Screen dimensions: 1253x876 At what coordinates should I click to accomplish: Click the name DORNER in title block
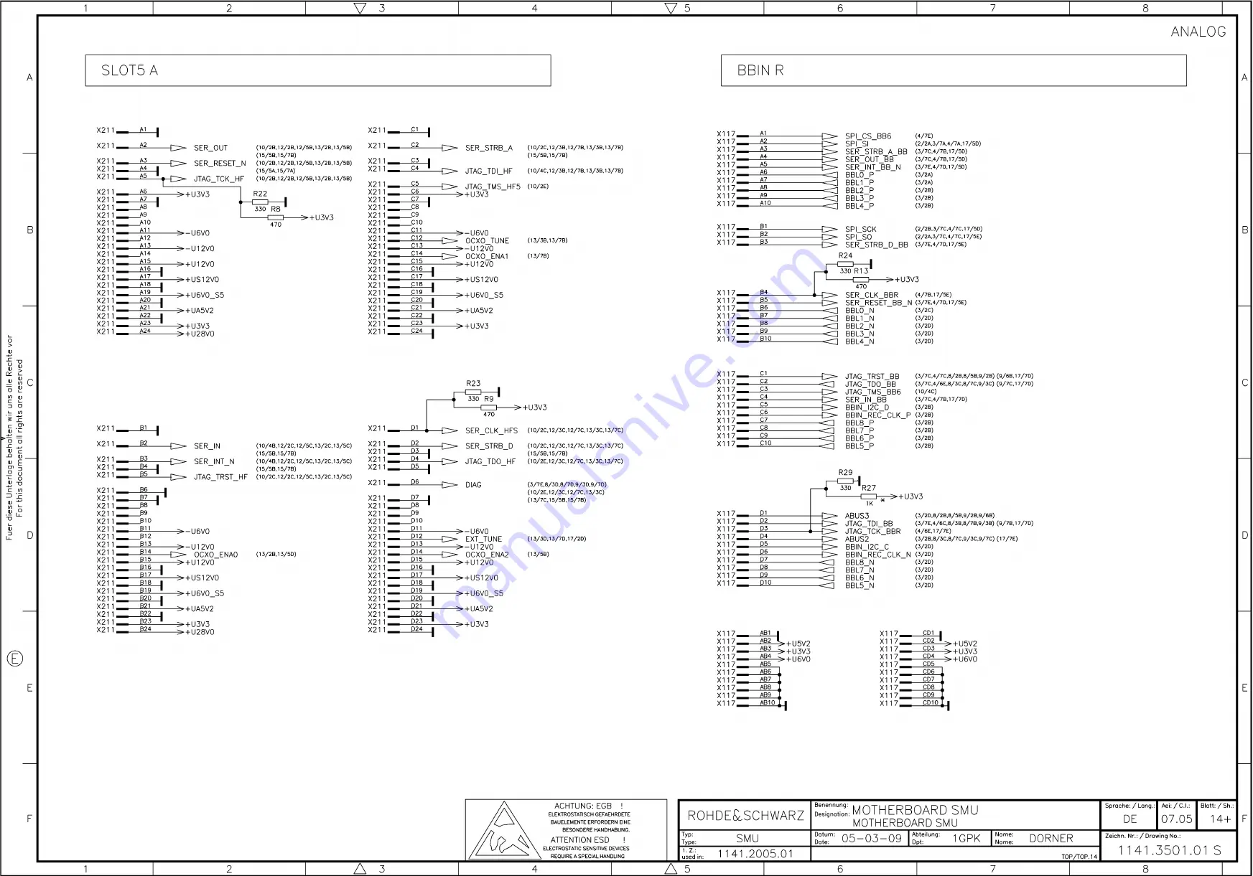point(1051,839)
